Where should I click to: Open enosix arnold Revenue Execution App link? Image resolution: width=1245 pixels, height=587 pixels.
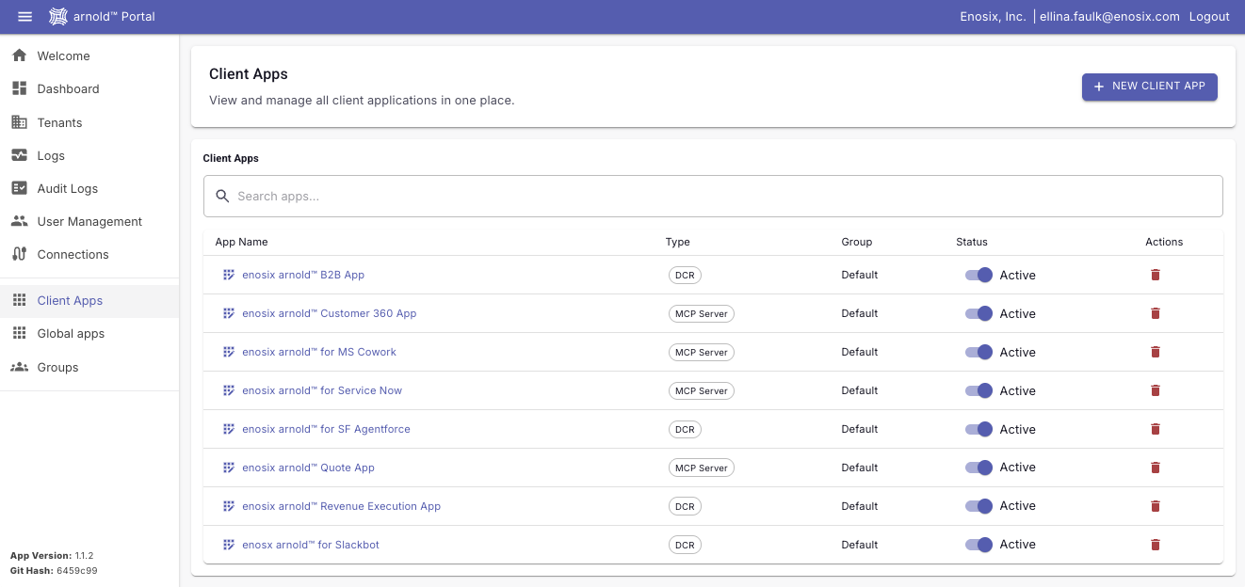click(342, 506)
